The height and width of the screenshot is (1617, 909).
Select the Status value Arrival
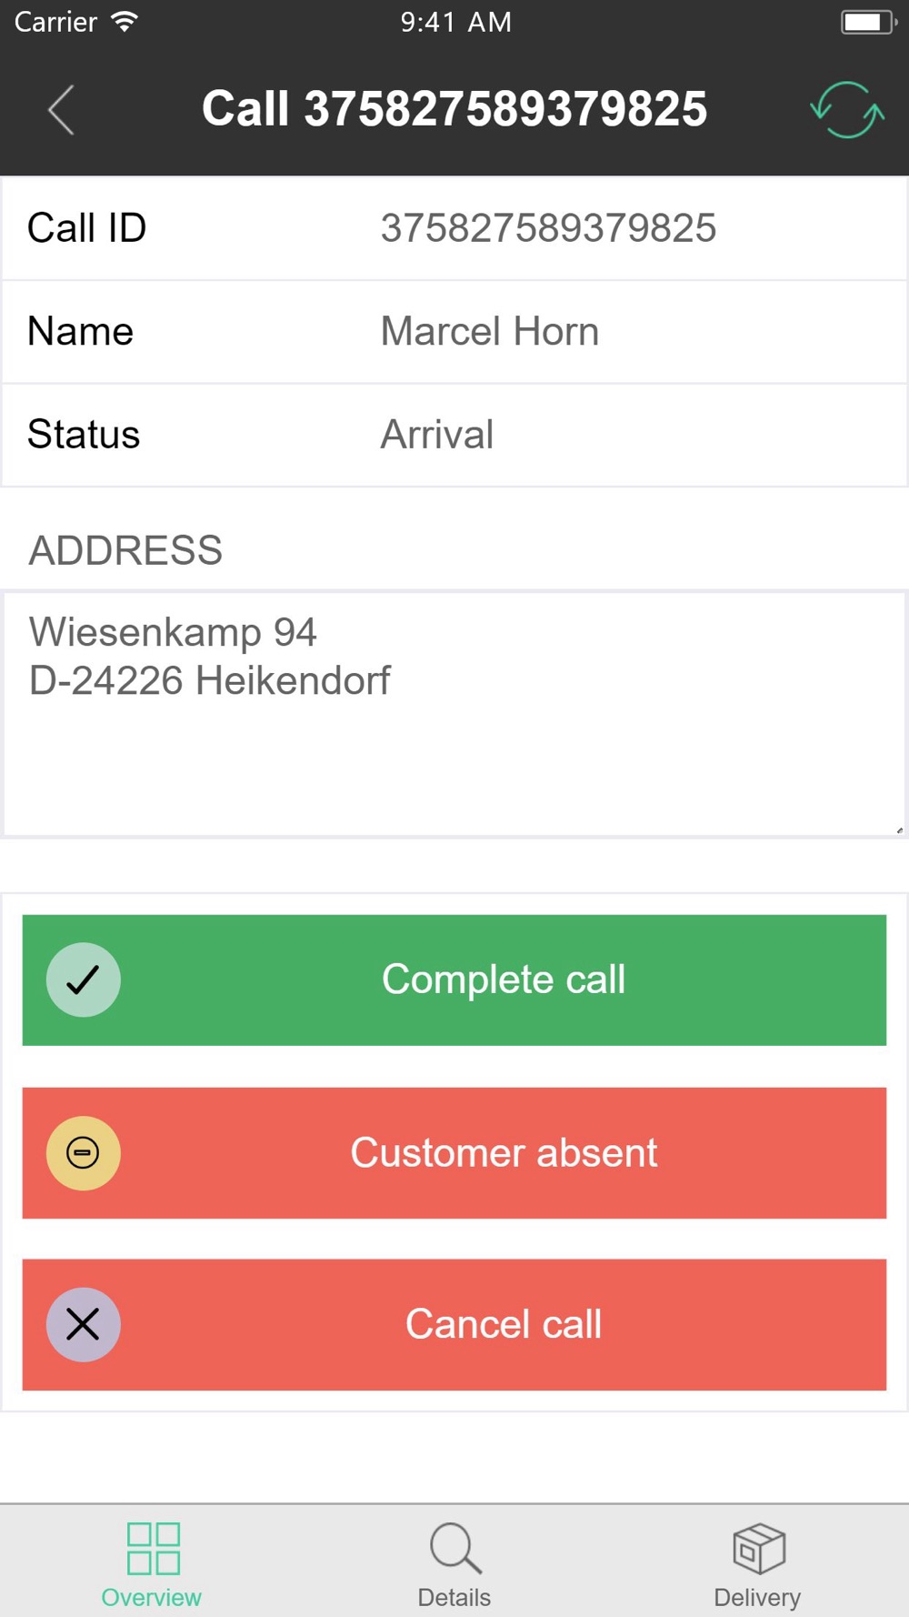click(437, 435)
